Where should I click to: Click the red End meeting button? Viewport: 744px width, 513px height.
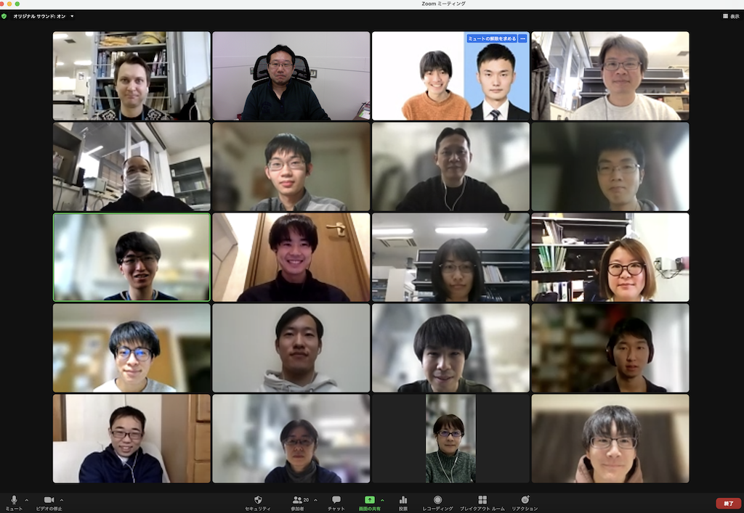(728, 503)
